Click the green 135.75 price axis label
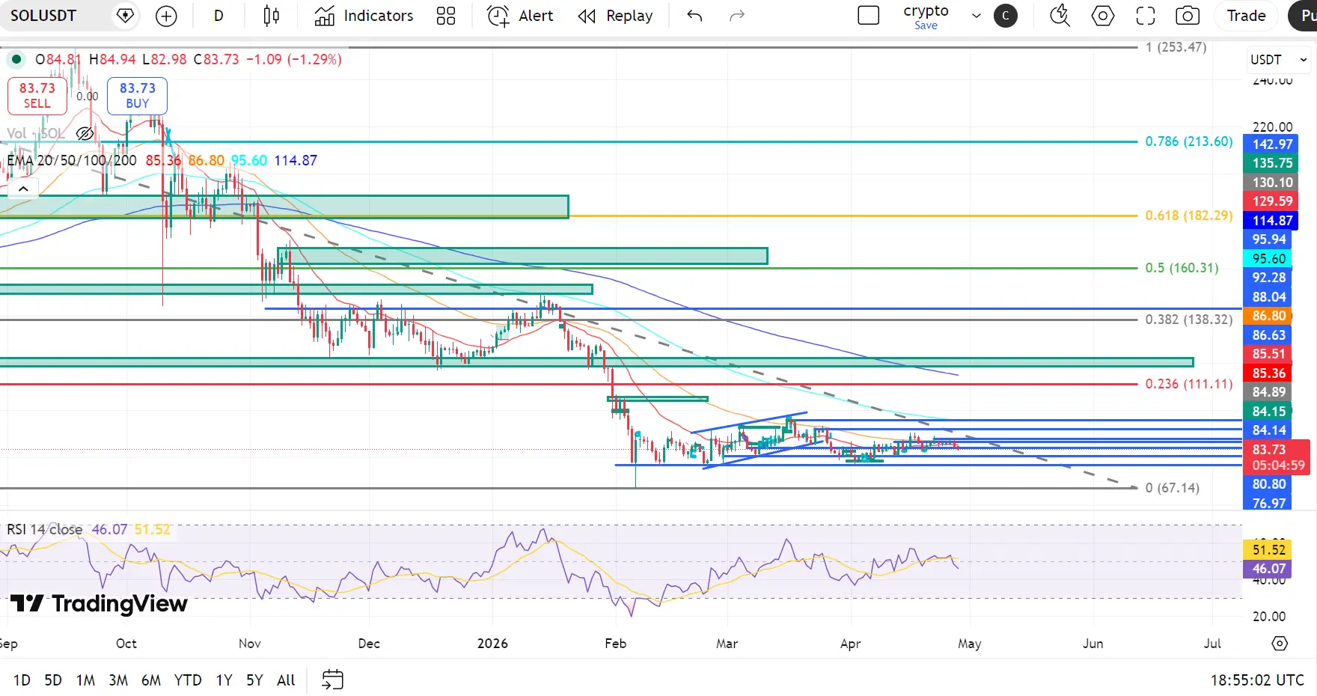Image resolution: width=1317 pixels, height=696 pixels. (1271, 163)
